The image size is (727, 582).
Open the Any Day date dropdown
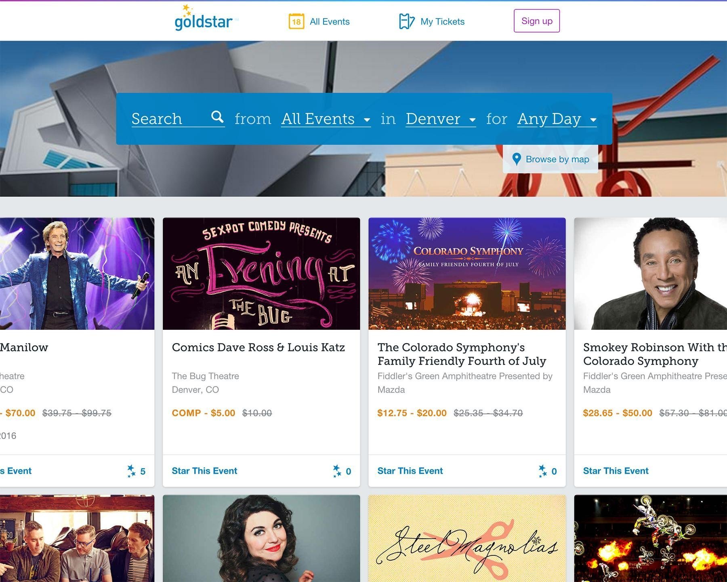click(x=557, y=119)
